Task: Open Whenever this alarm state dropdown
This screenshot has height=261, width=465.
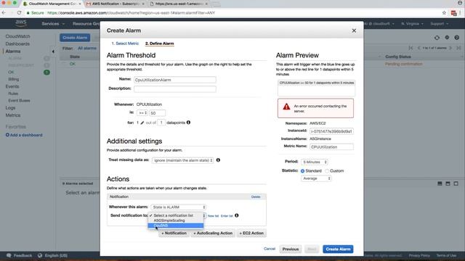Action: point(178,207)
